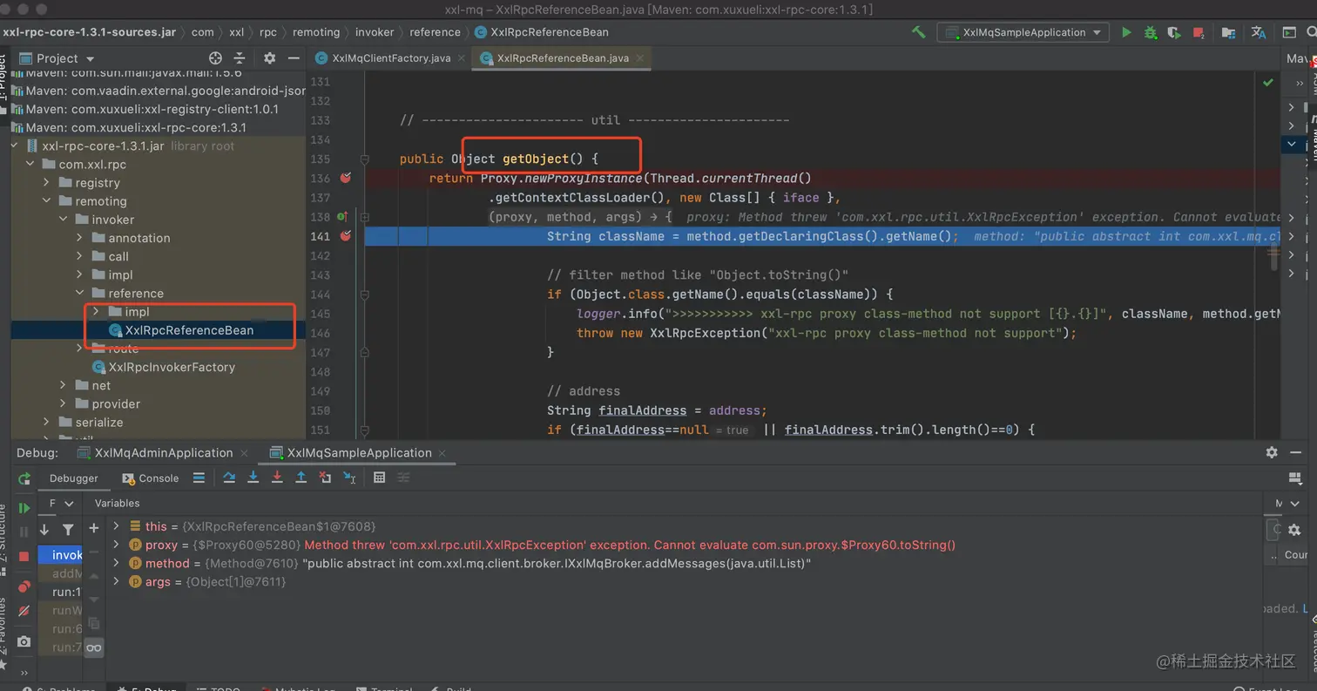Viewport: 1317px width, 691px height.
Task: Open the Structure tool window side tab
Action: [4, 532]
